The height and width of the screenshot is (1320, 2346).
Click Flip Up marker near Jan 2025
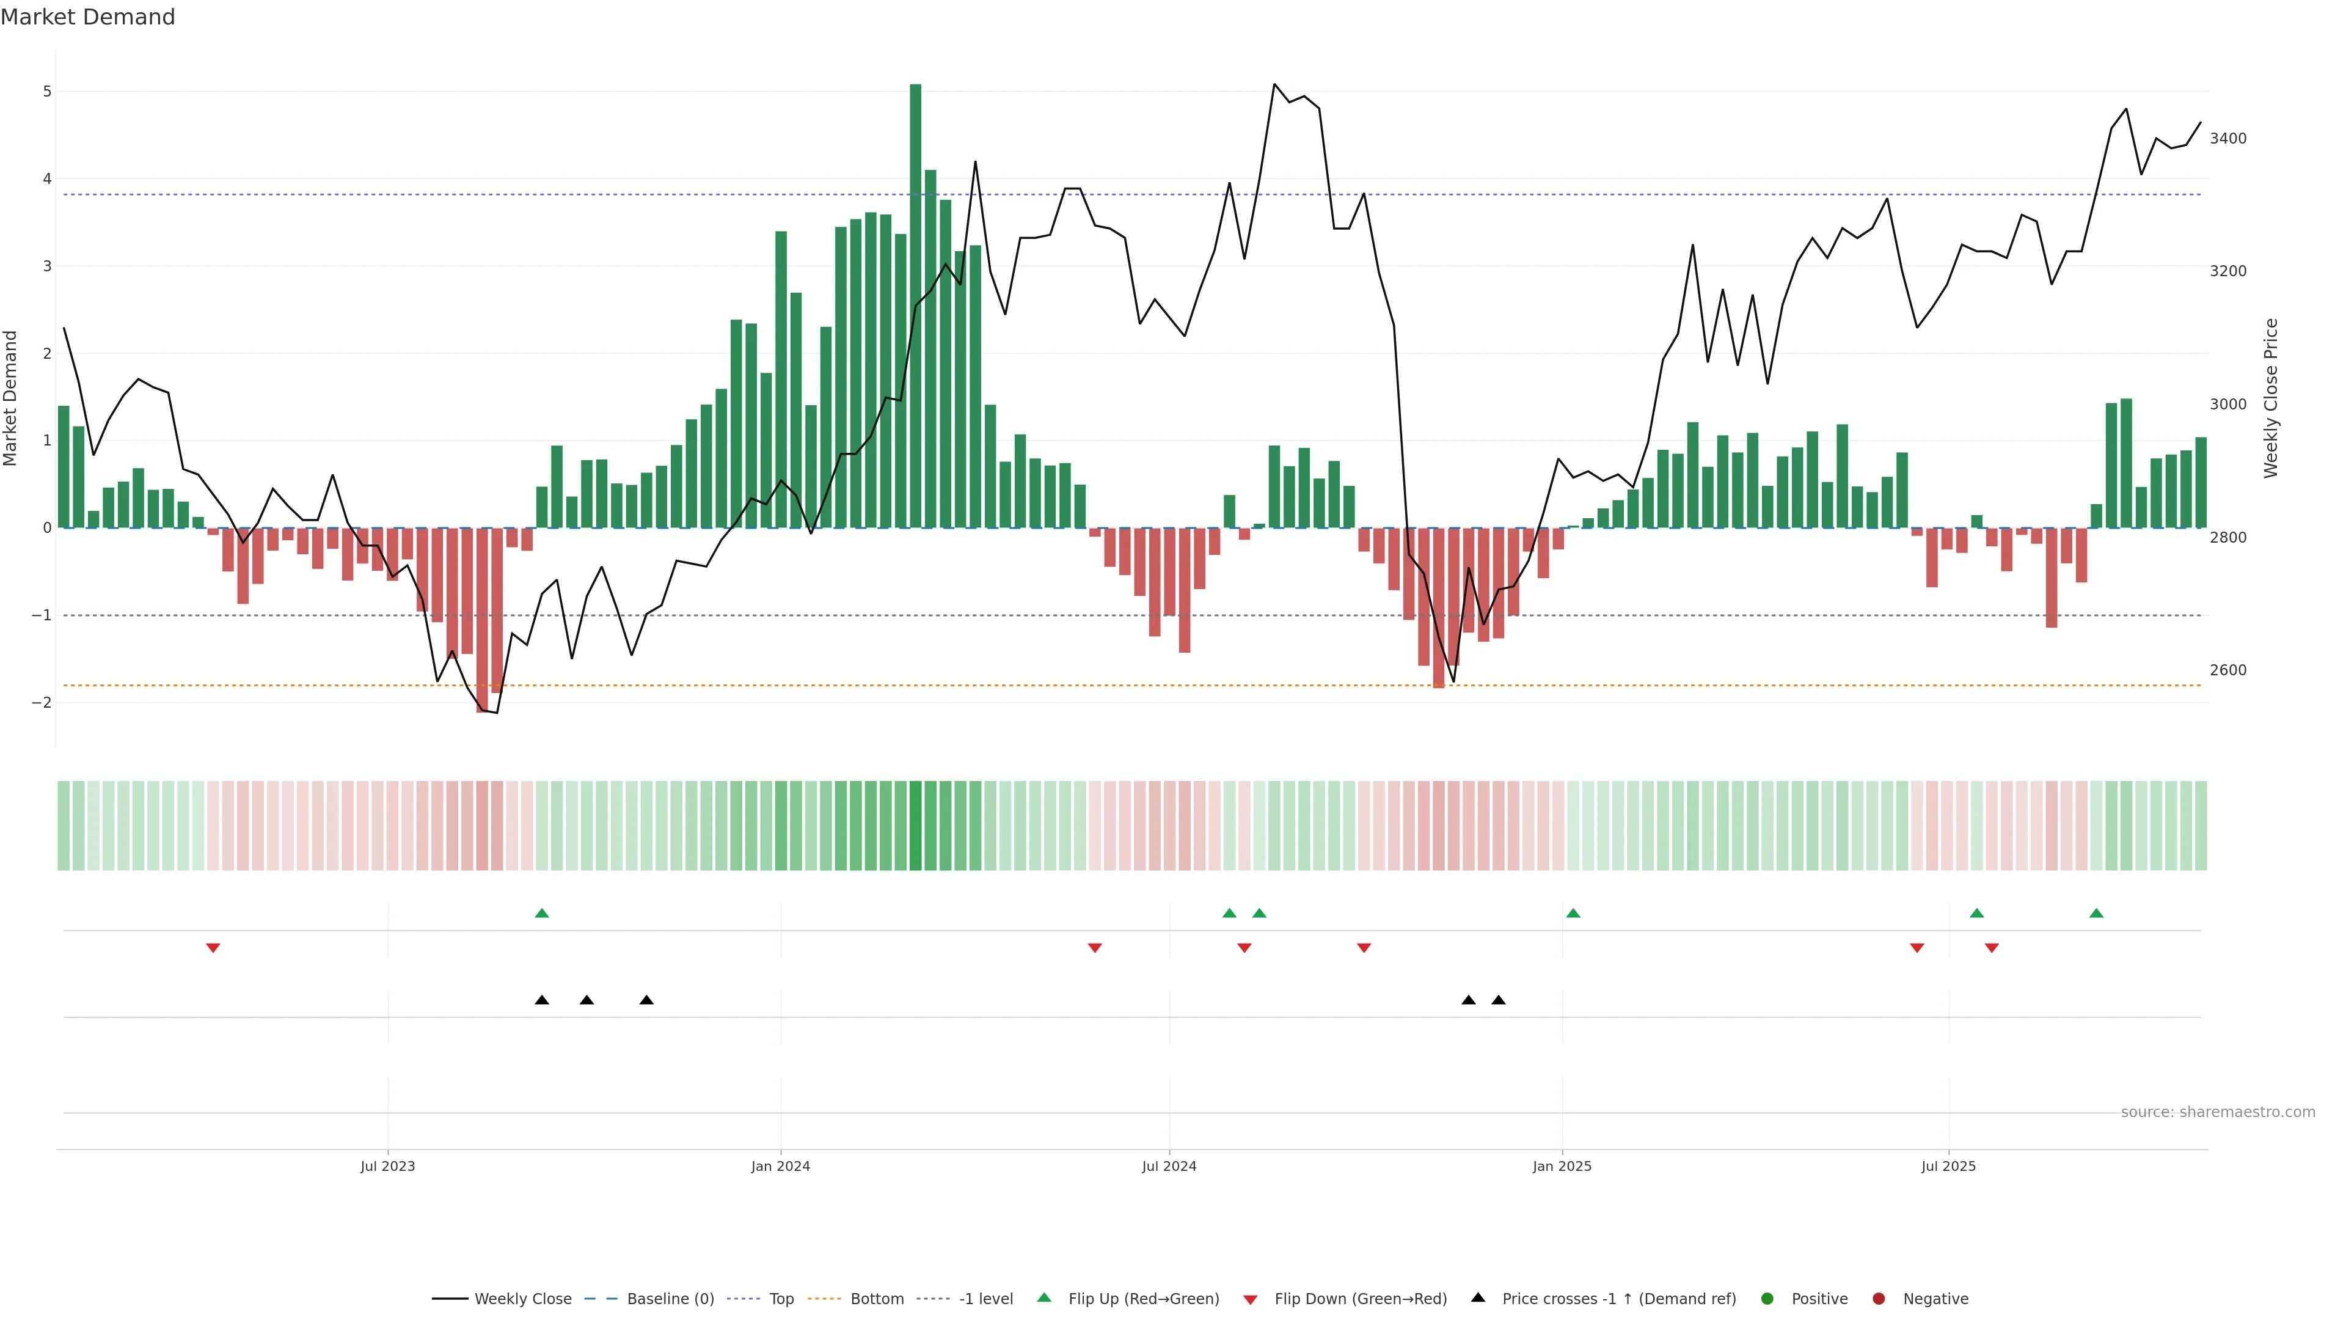1573,914
